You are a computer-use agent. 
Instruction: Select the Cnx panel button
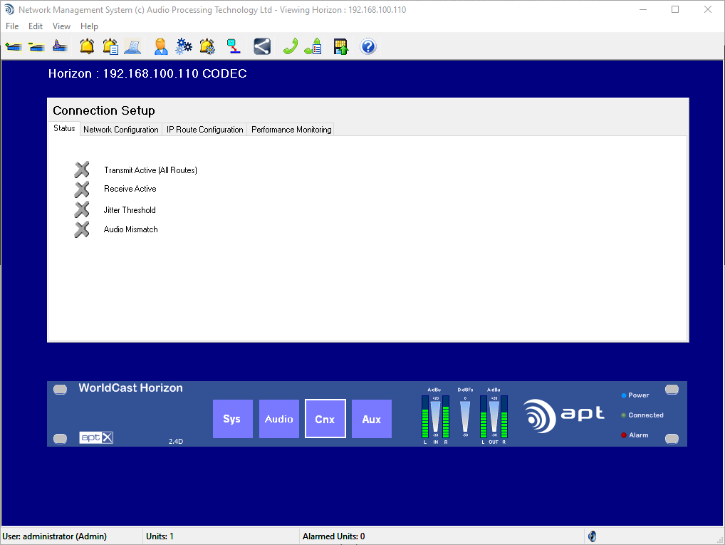pos(325,419)
